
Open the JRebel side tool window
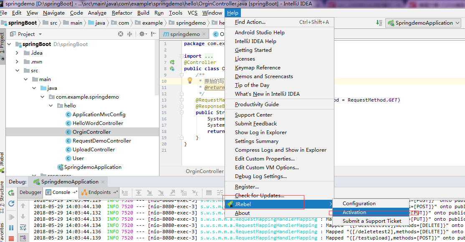point(2,163)
